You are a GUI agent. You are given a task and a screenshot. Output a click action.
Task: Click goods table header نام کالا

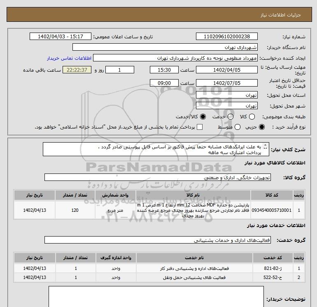[x=193, y=195]
